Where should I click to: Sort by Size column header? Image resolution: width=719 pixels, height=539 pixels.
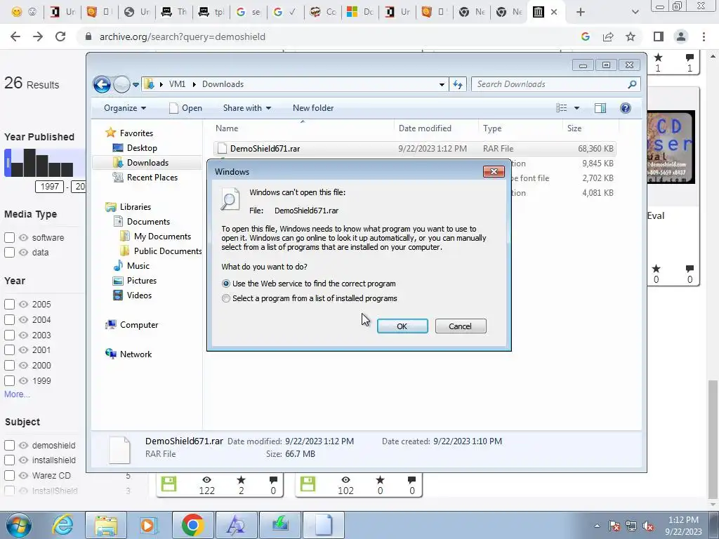pyautogui.click(x=591, y=128)
